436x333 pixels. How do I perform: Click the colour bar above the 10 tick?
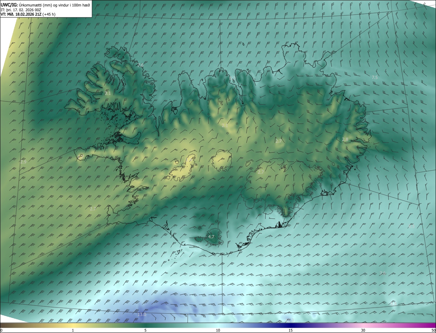click(x=218, y=325)
